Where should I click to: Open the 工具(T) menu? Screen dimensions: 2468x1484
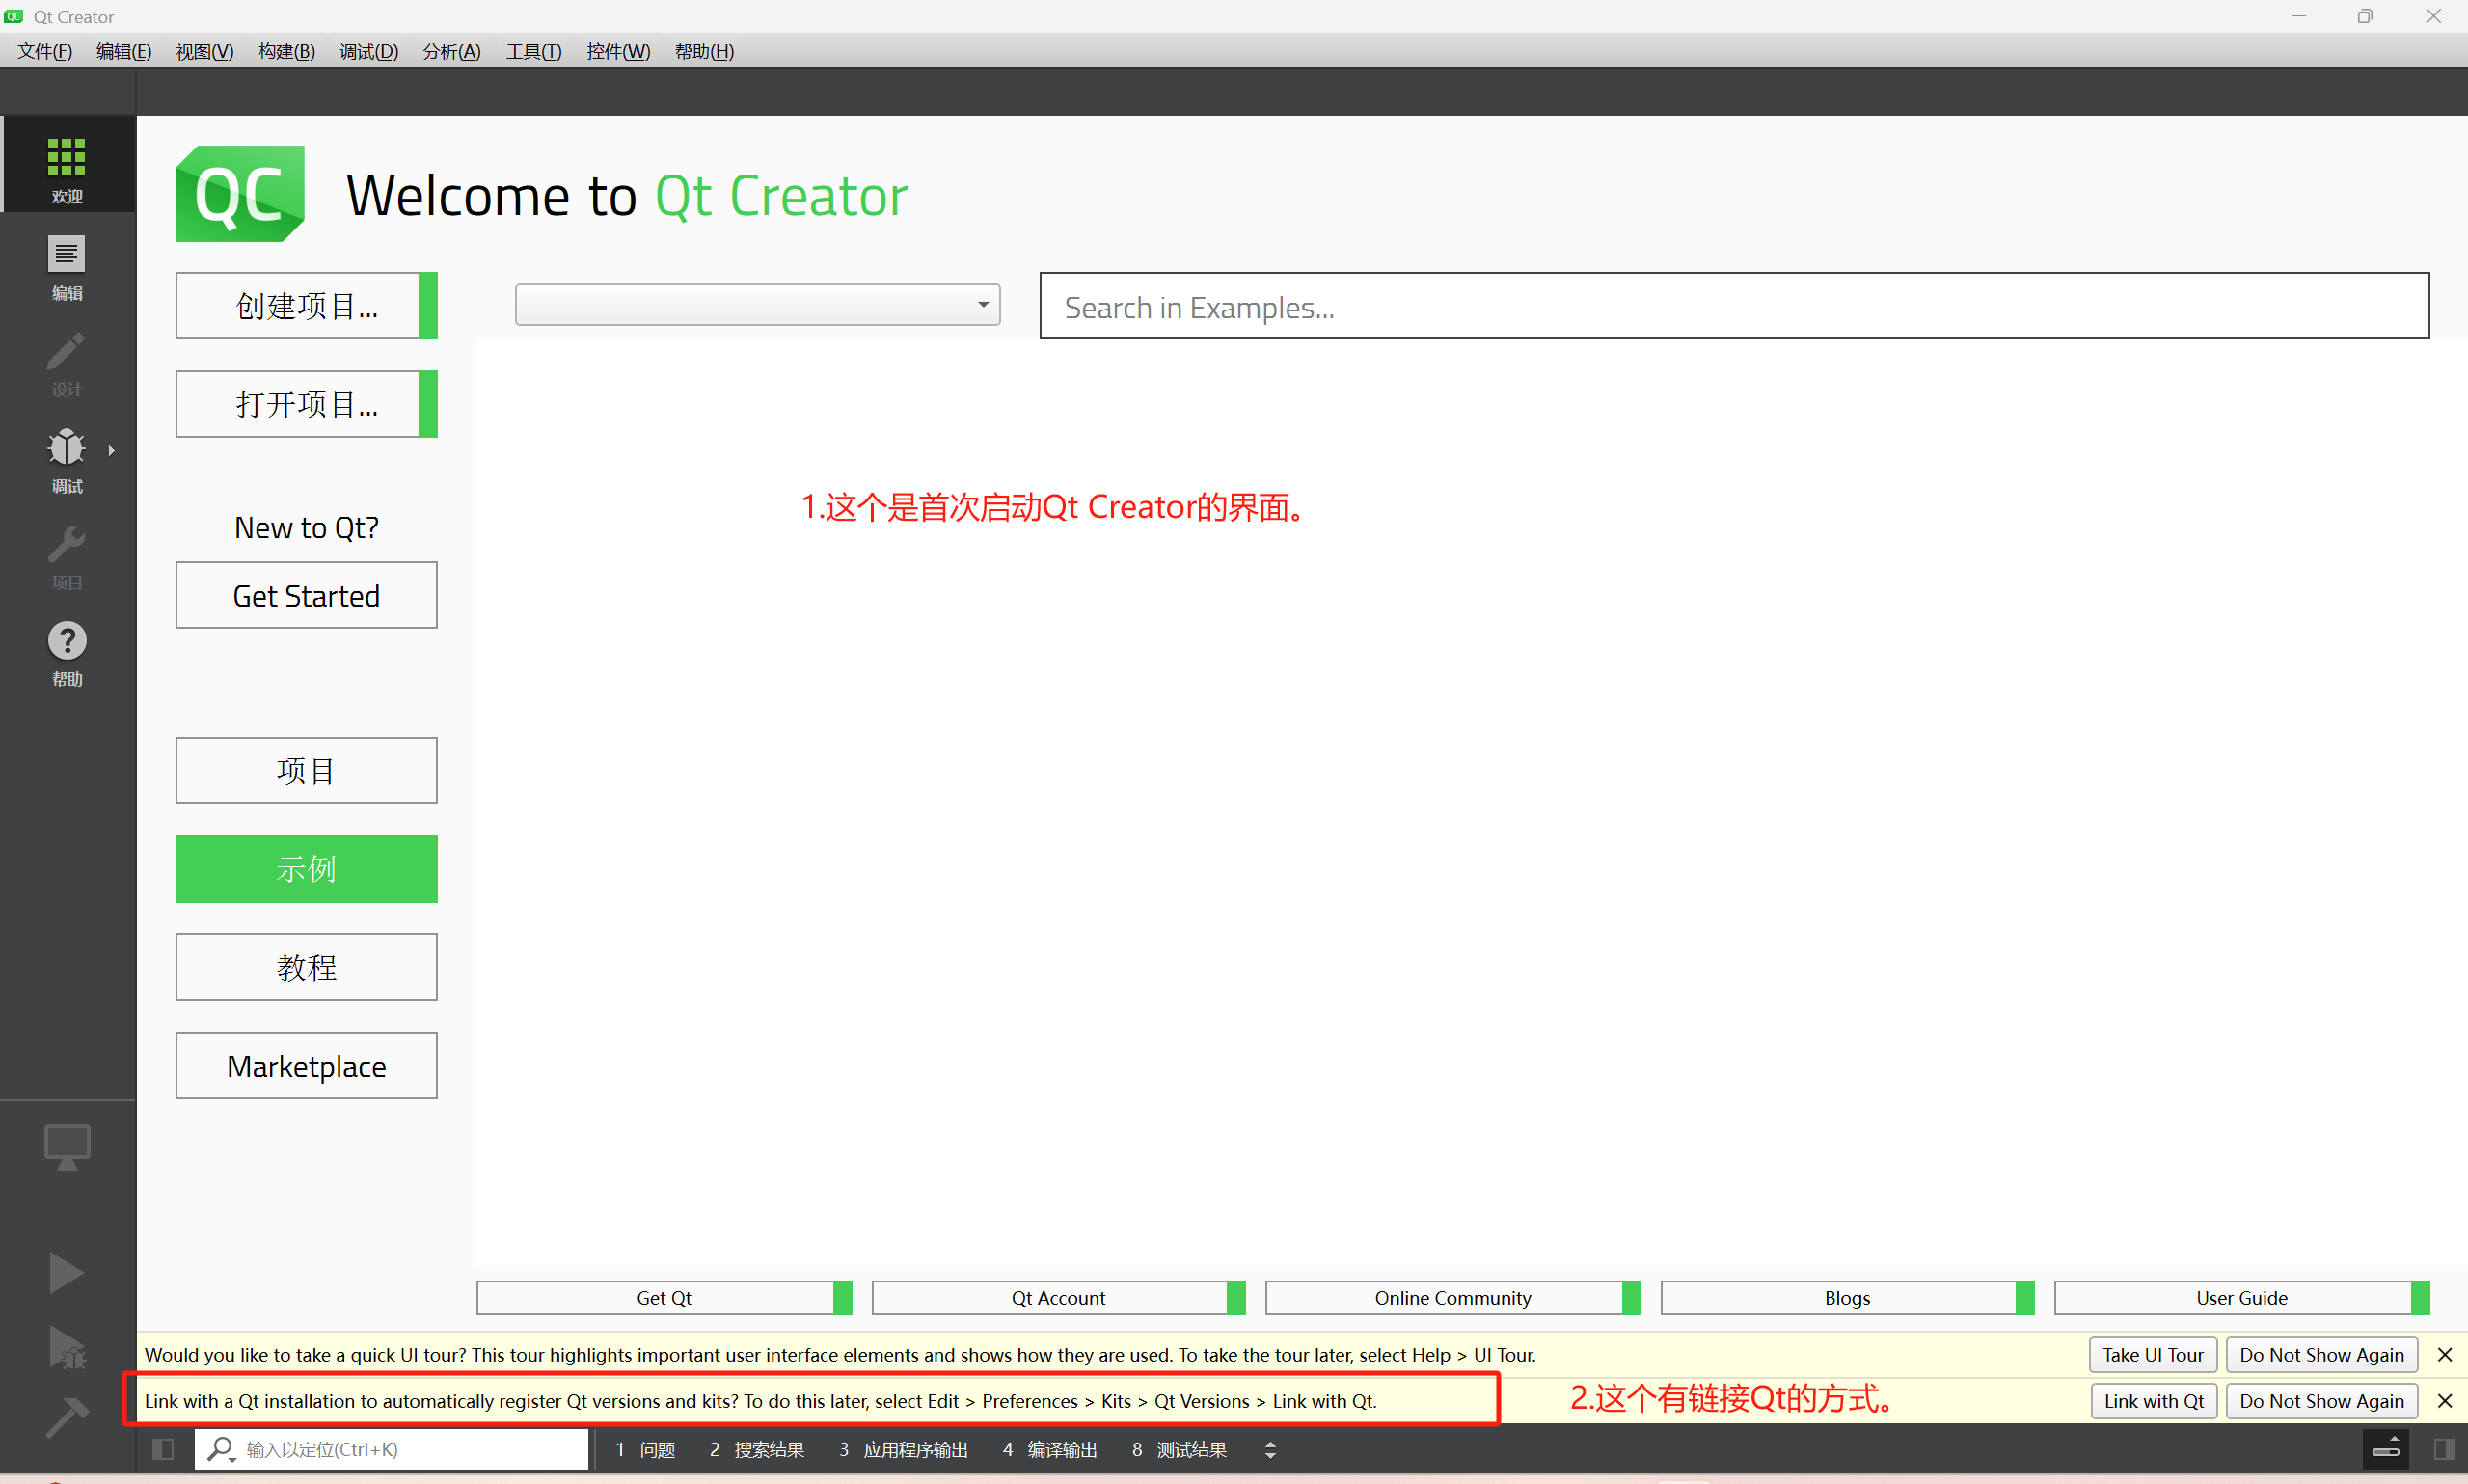pyautogui.click(x=532, y=51)
